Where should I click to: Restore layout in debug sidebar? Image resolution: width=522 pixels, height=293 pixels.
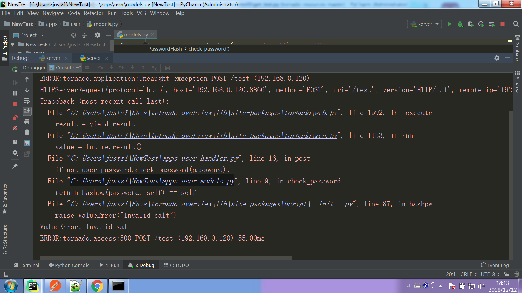15,142
